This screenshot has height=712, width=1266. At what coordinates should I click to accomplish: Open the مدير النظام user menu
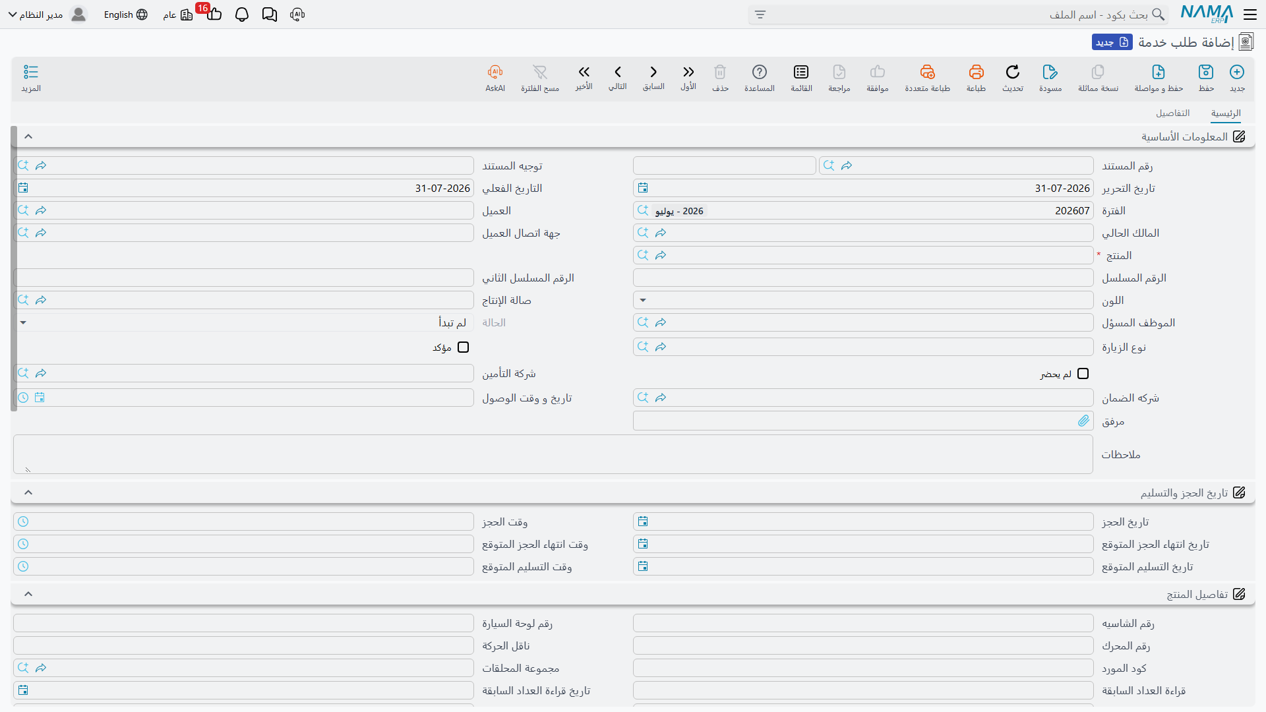tap(47, 15)
